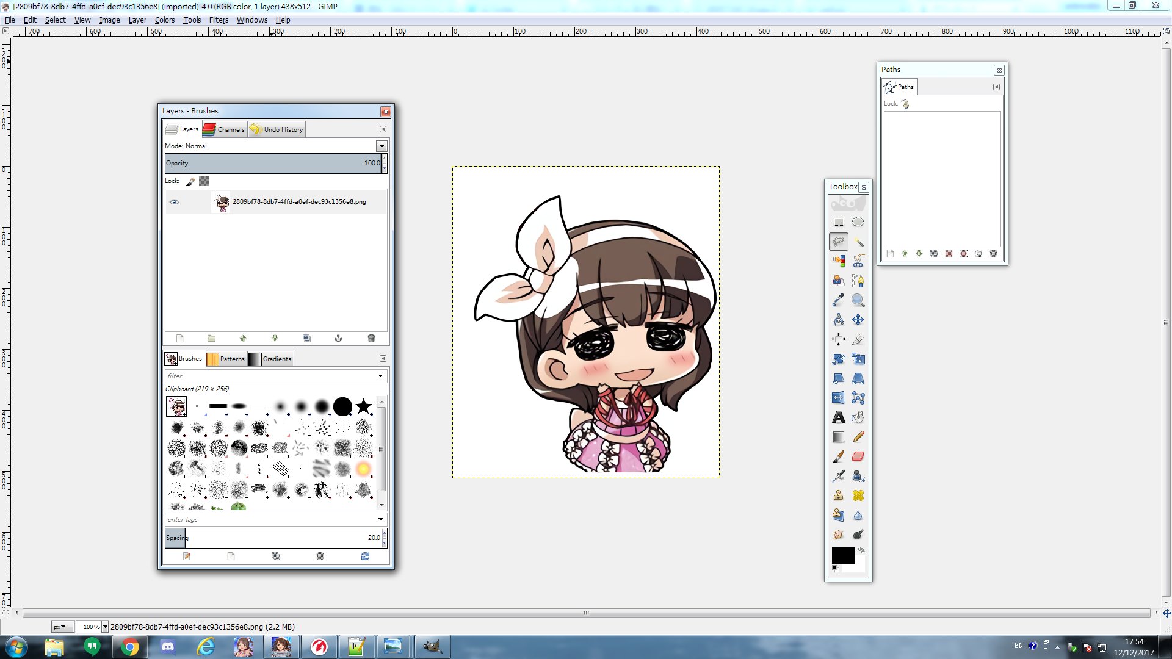Select the Cage Transform tool
The width and height of the screenshot is (1172, 659).
(858, 398)
